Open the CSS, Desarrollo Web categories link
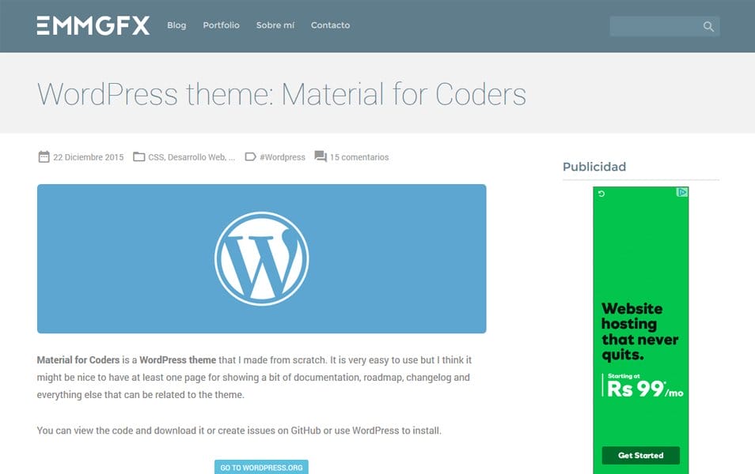The width and height of the screenshot is (755, 474). tap(192, 157)
